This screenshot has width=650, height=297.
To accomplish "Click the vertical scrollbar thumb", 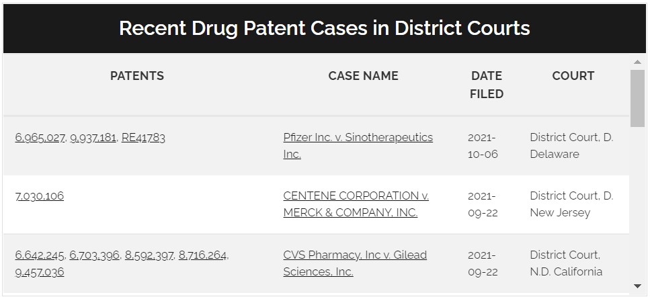I will [638, 97].
